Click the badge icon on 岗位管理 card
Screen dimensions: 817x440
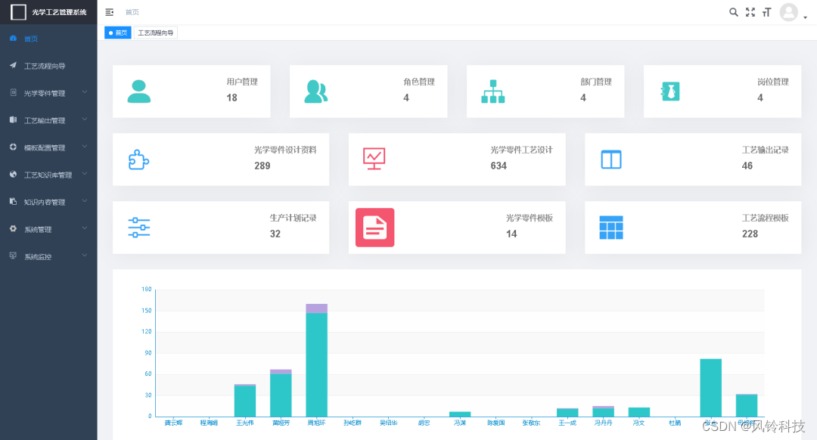pos(670,91)
